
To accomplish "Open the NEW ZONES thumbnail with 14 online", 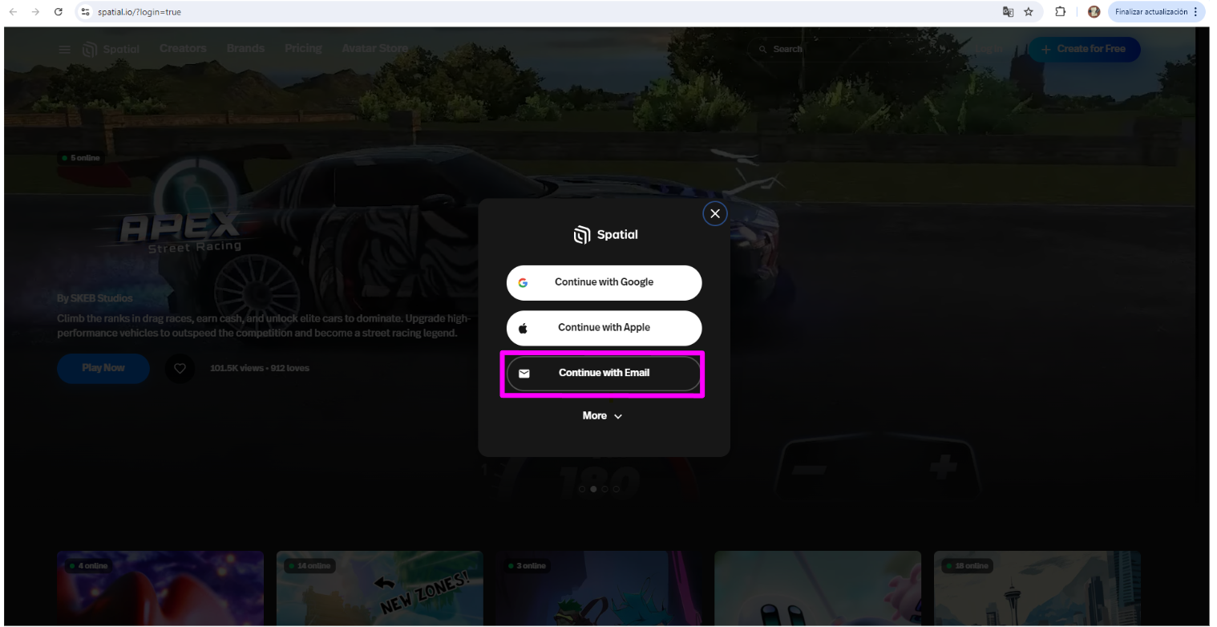I will pyautogui.click(x=380, y=589).
